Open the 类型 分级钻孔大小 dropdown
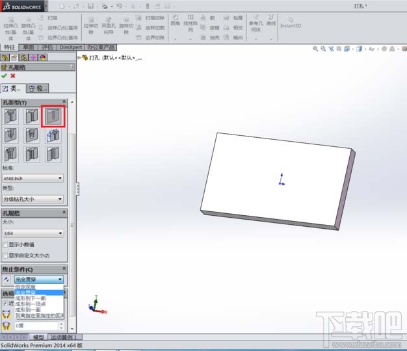This screenshot has height=351, width=407. click(x=33, y=199)
